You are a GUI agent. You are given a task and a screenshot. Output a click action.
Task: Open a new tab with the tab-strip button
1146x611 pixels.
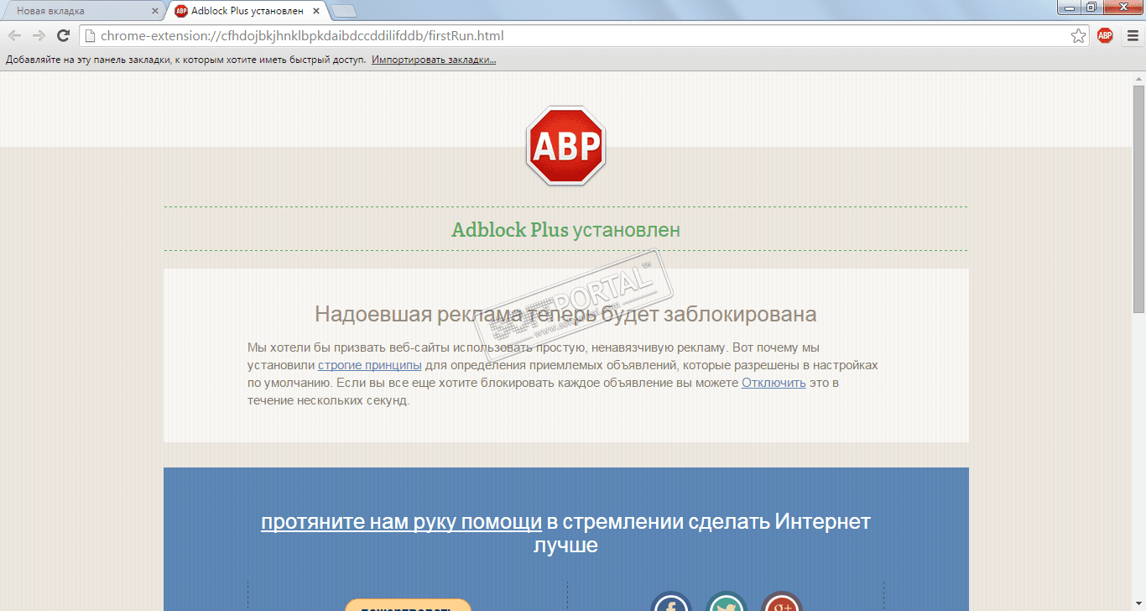(x=344, y=11)
